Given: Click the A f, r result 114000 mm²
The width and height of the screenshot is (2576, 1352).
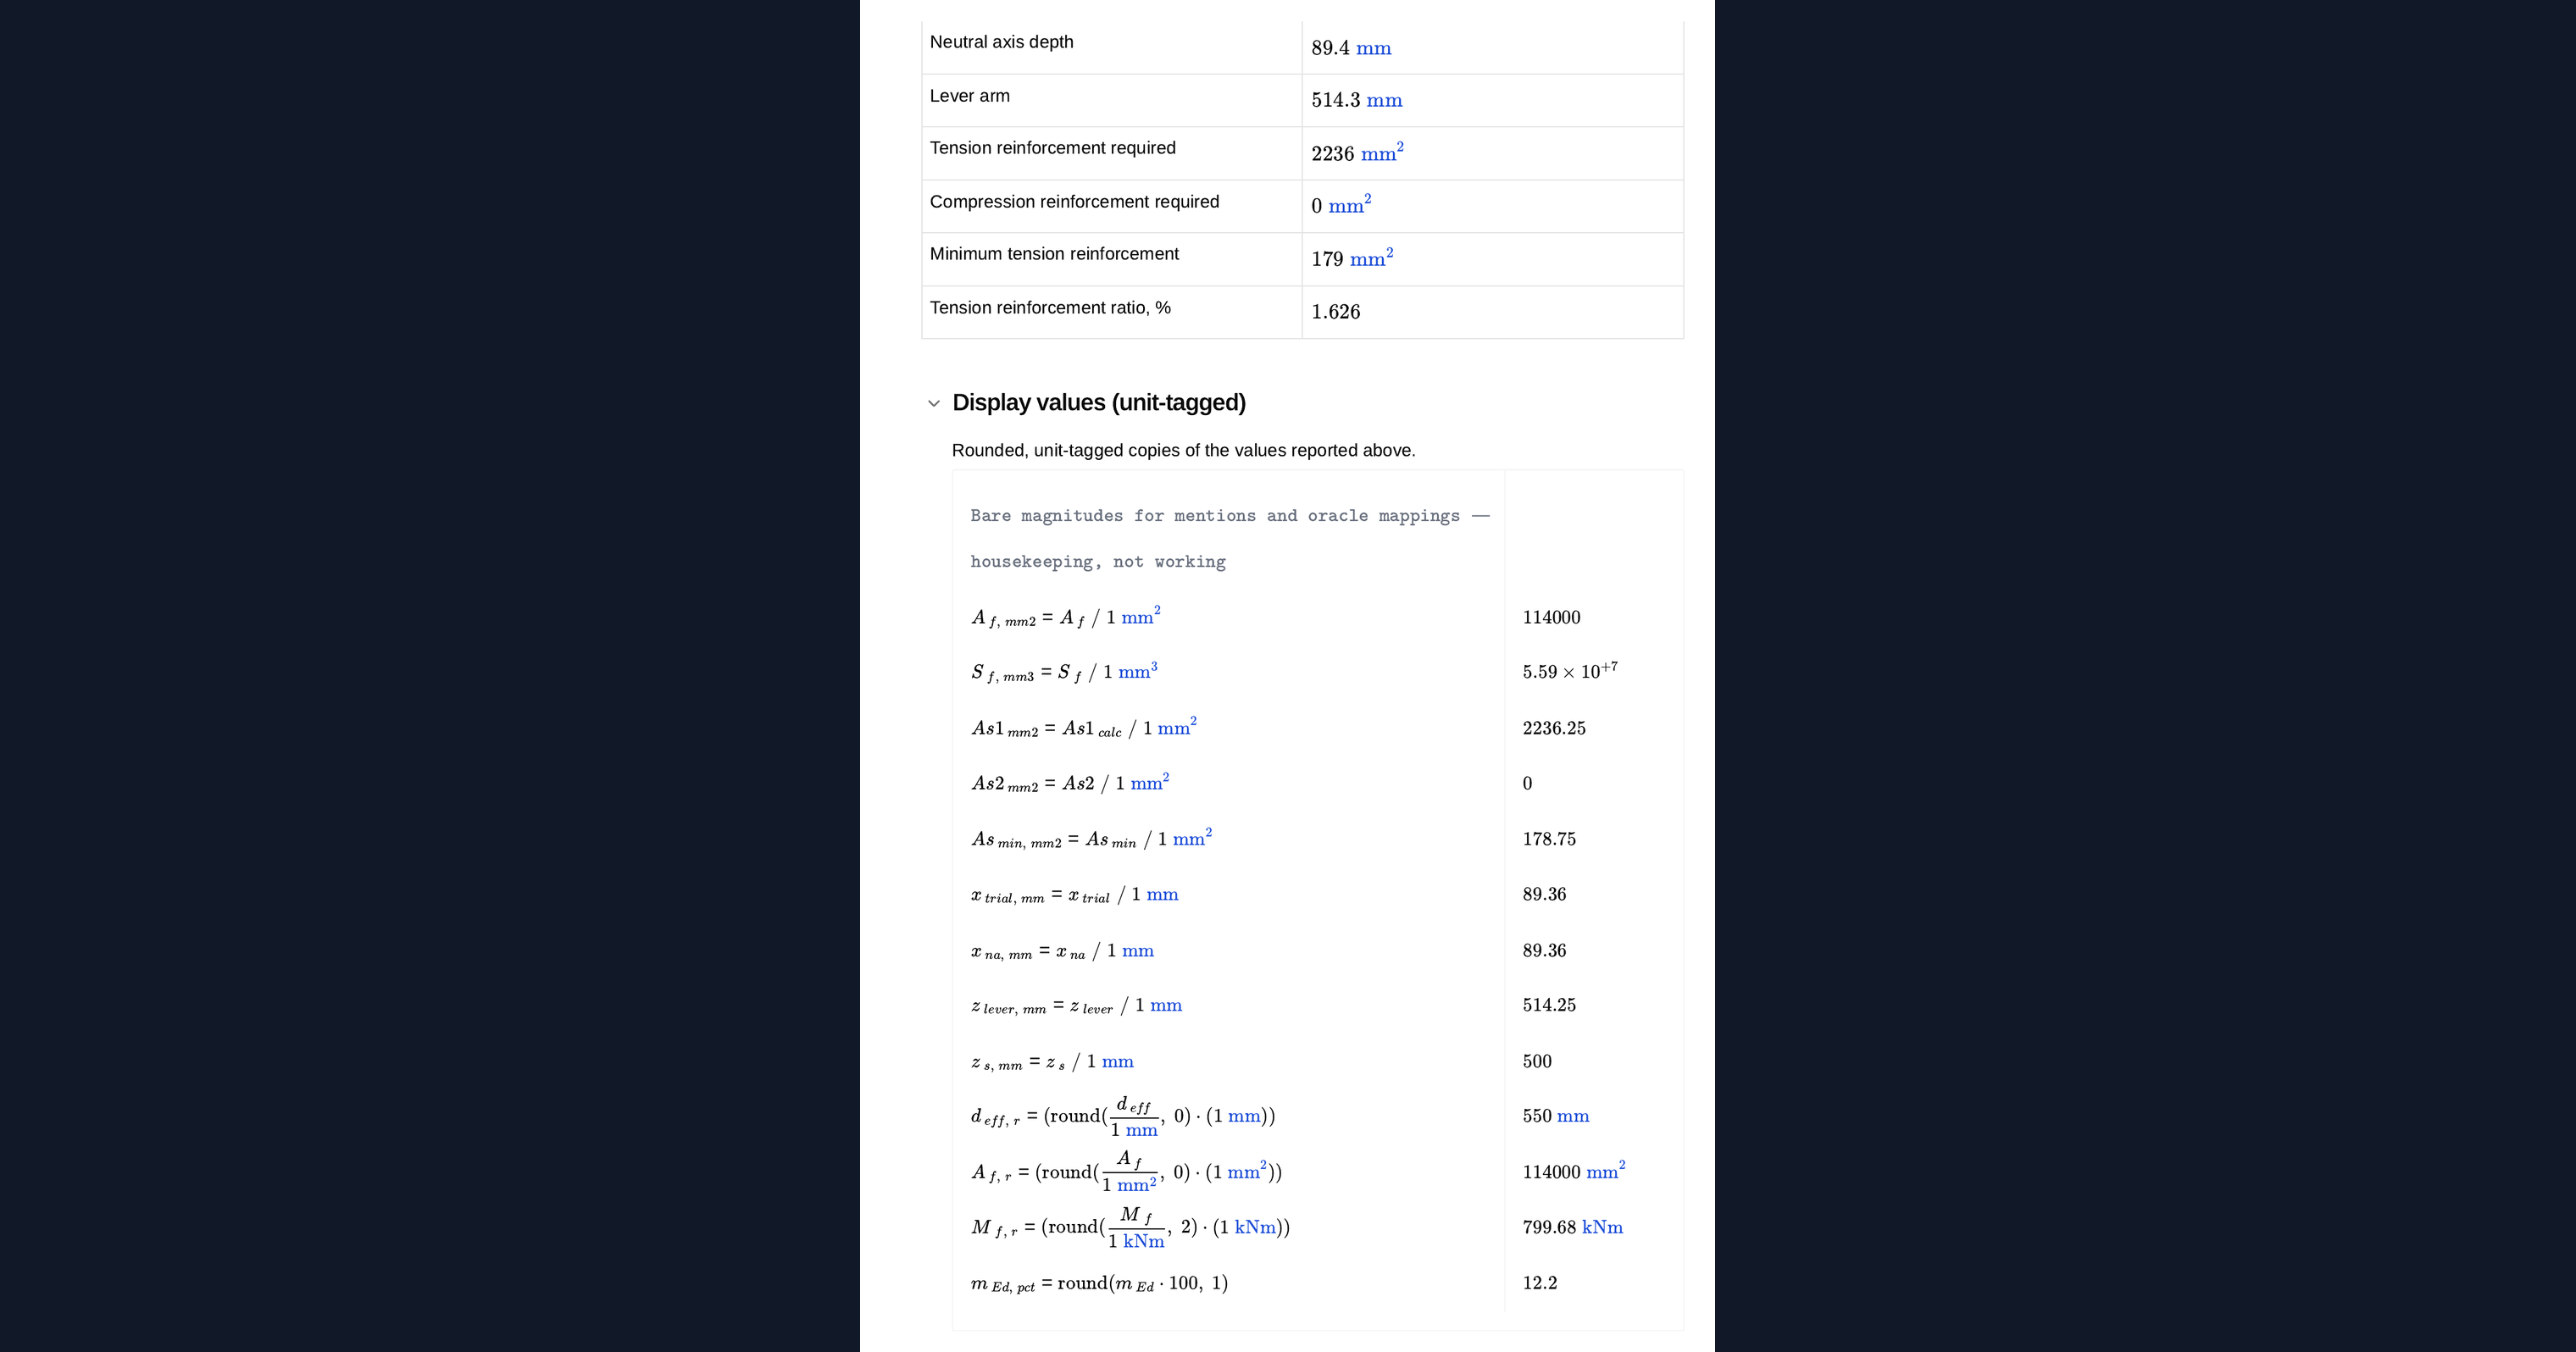Looking at the screenshot, I should click(1574, 1171).
